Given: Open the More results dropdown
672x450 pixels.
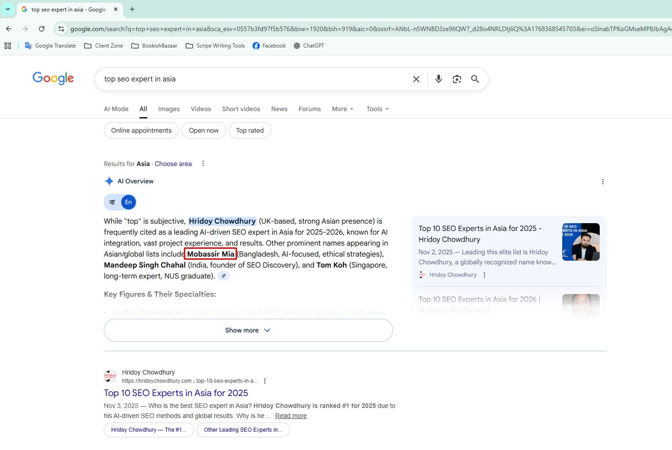Looking at the screenshot, I should pos(342,109).
